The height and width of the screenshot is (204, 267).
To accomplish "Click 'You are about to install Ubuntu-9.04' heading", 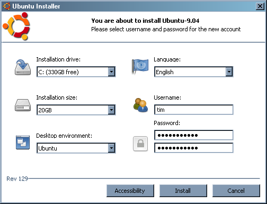I will coord(145,21).
